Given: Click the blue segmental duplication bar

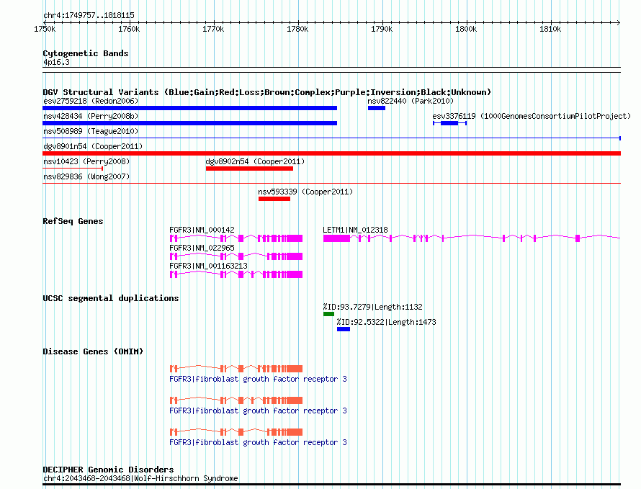Looking at the screenshot, I should pyautogui.click(x=344, y=329).
